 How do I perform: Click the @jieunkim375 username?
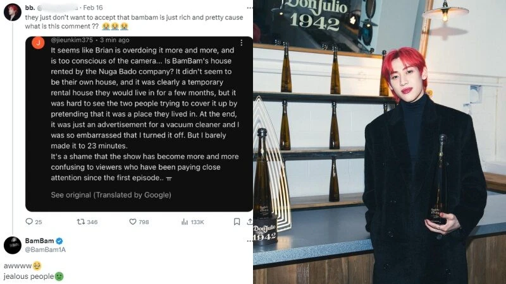71,40
